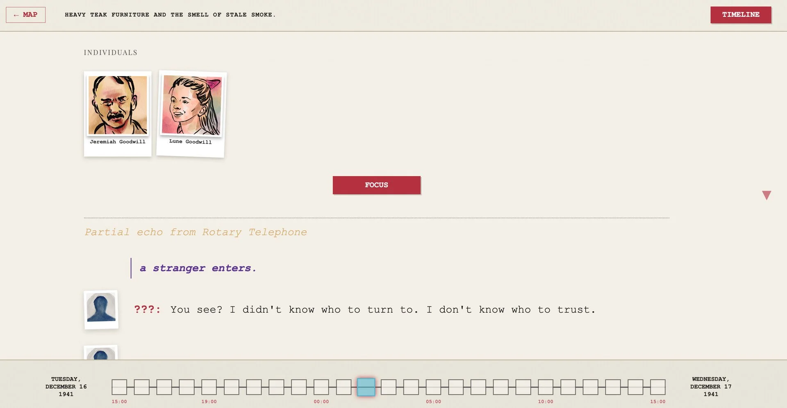Click the dialogue 'I didn't know who to turn to'
Image resolution: width=787 pixels, height=408 pixels.
324,310
